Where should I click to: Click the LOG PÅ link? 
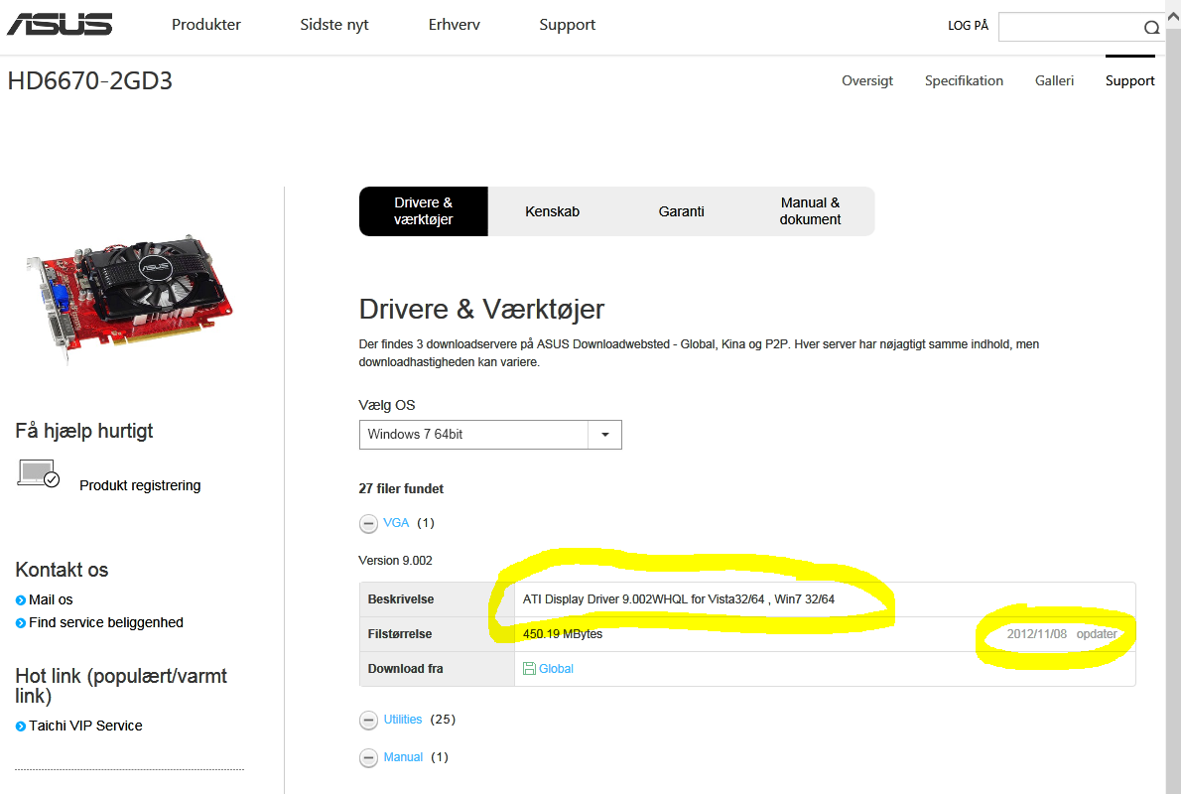click(x=968, y=26)
